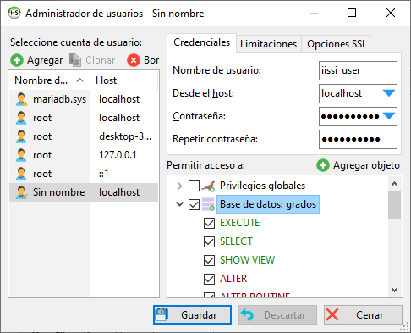Viewport: 411px width, 333px height.
Task: Uncheck the EXECUTE privilege
Action: coord(209,223)
